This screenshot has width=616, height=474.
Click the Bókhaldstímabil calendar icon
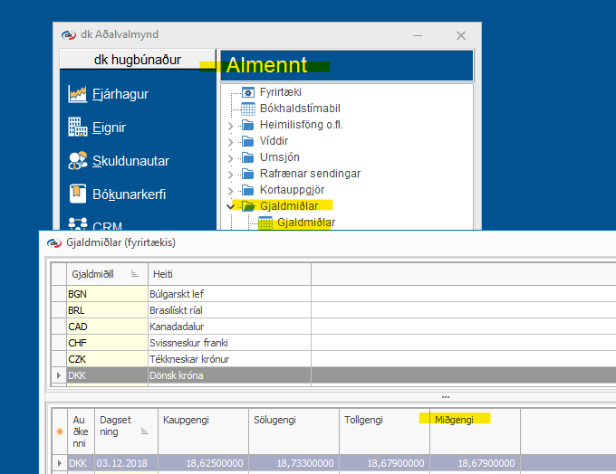pos(248,109)
